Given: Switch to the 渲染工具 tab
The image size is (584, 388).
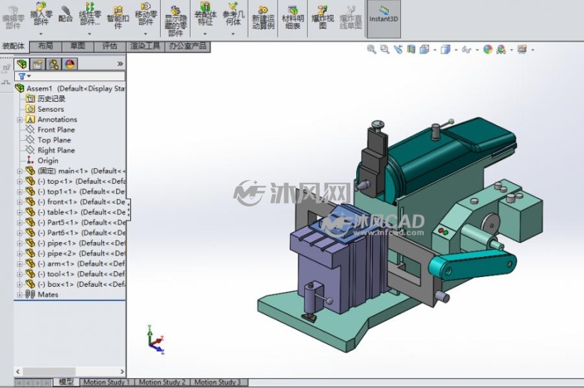Looking at the screenshot, I should 145,46.
